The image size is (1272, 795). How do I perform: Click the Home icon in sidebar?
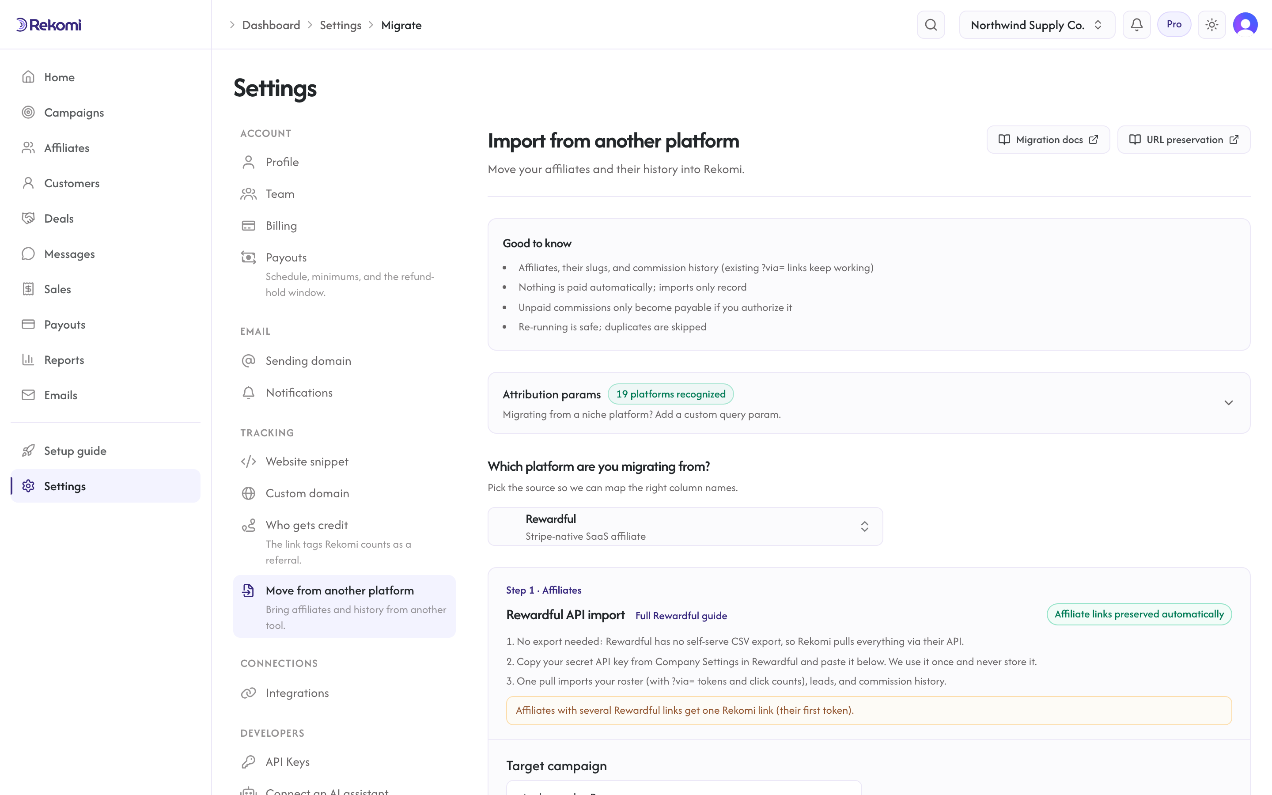coord(28,77)
